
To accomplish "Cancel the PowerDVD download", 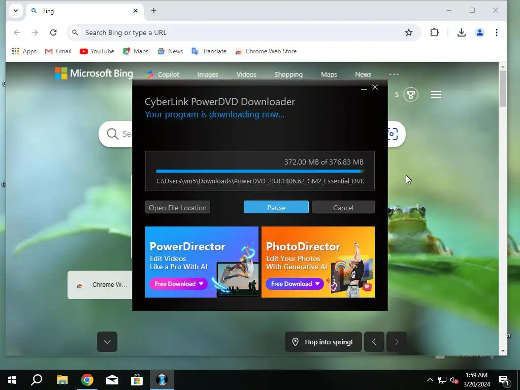I will coord(343,207).
